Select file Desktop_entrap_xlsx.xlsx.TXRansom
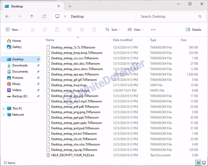 click(75, 144)
